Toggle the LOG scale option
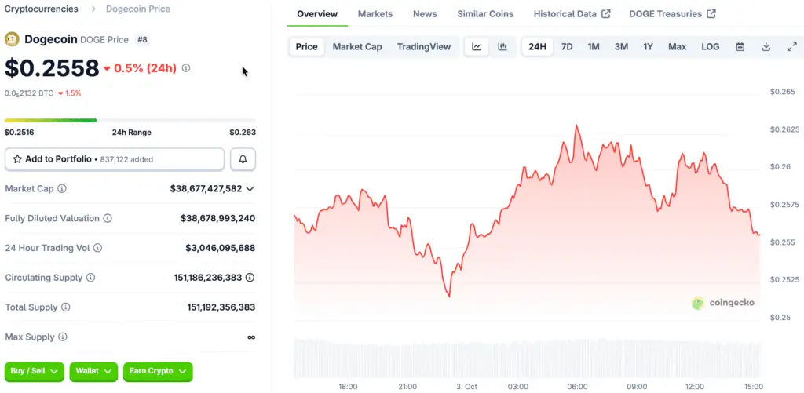 pyautogui.click(x=710, y=47)
